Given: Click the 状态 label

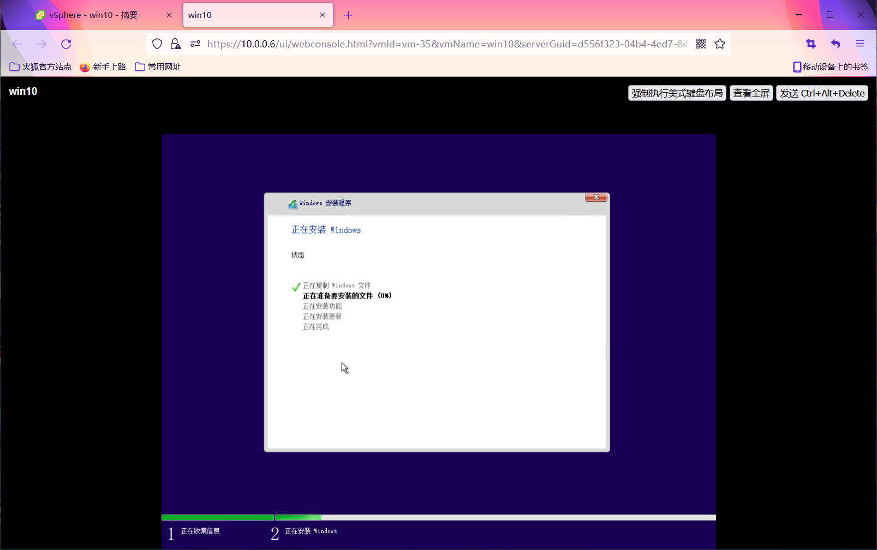Looking at the screenshot, I should [298, 255].
